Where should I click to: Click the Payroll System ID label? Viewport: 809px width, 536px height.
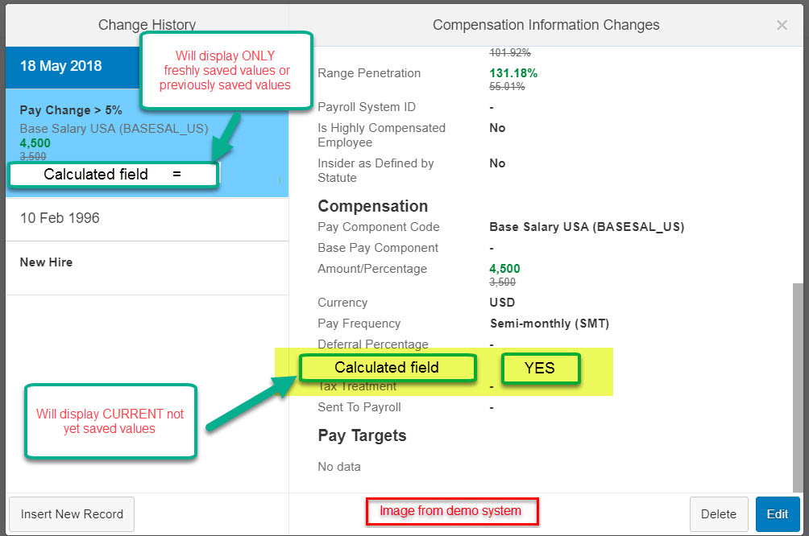click(367, 107)
